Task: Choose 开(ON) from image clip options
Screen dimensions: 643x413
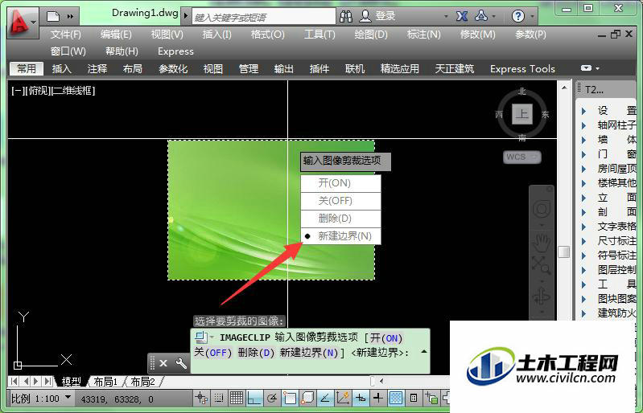Action: 340,183
